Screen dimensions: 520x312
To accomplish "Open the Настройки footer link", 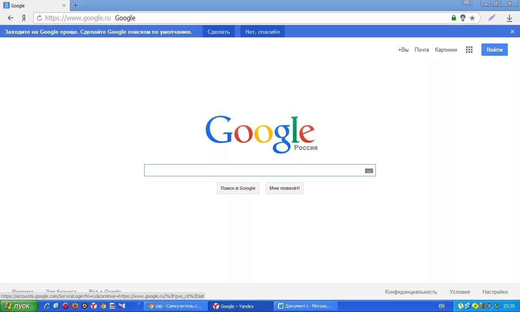I will pyautogui.click(x=495, y=292).
